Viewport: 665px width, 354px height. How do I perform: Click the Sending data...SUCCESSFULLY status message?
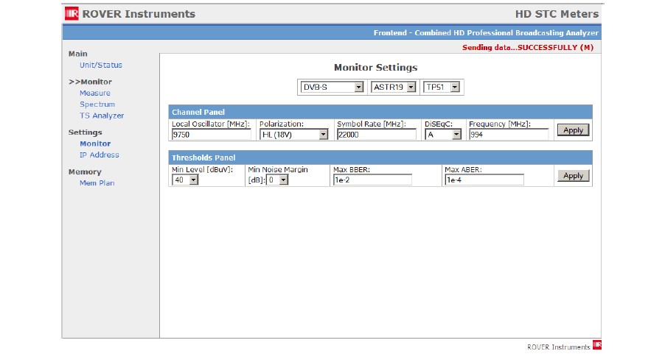click(528, 47)
